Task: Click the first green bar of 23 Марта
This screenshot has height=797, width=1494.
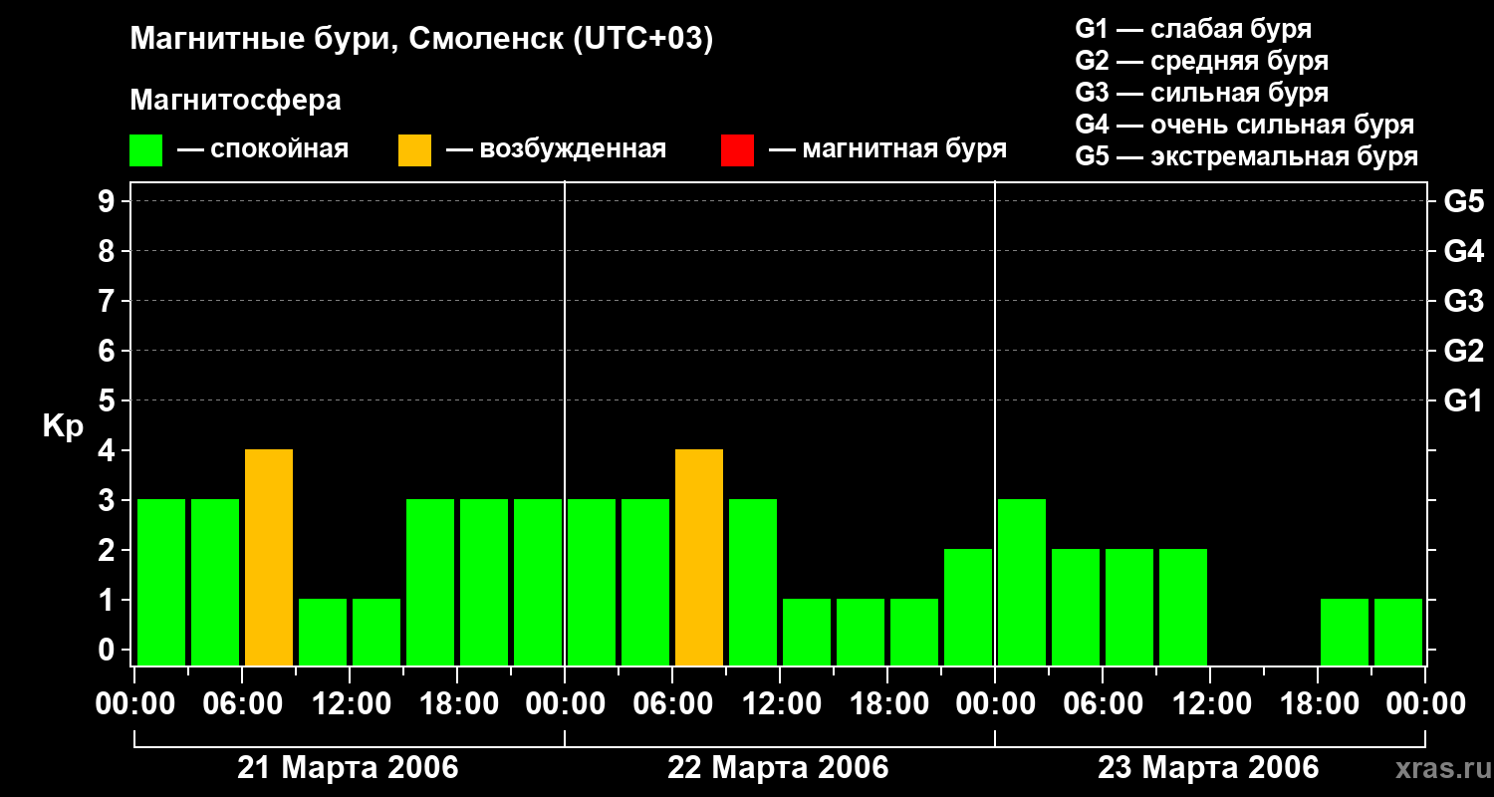Action: pos(1022,582)
